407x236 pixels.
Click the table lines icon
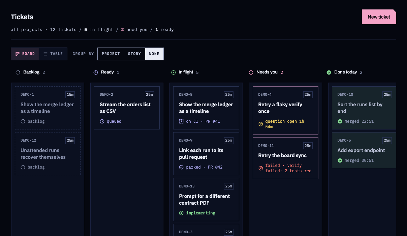pyautogui.click(x=45, y=54)
